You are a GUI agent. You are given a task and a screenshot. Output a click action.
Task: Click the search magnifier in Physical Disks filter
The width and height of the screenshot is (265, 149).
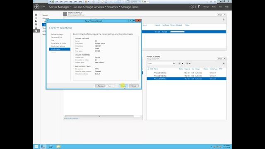(174, 63)
